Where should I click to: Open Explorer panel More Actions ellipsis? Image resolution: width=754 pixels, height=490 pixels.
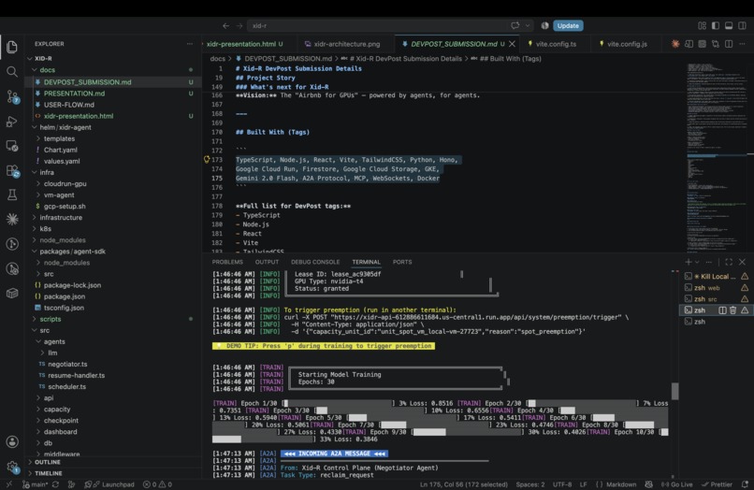pos(190,44)
